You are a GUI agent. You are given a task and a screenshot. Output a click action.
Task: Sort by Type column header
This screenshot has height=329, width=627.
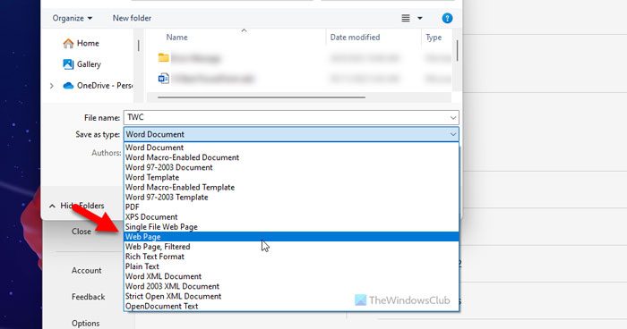[x=434, y=38]
